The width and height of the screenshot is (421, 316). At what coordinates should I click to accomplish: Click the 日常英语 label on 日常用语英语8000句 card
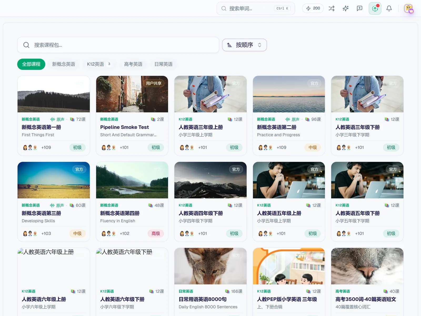186,291
